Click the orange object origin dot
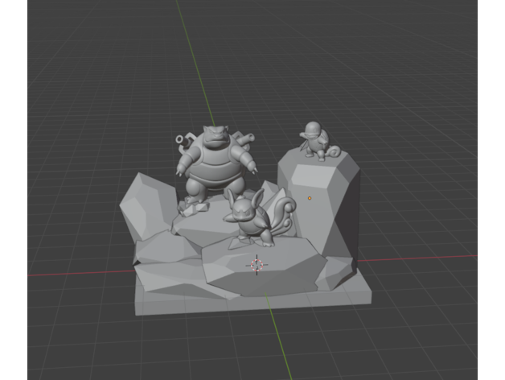Screen dimensions: 505x380 click(310, 198)
